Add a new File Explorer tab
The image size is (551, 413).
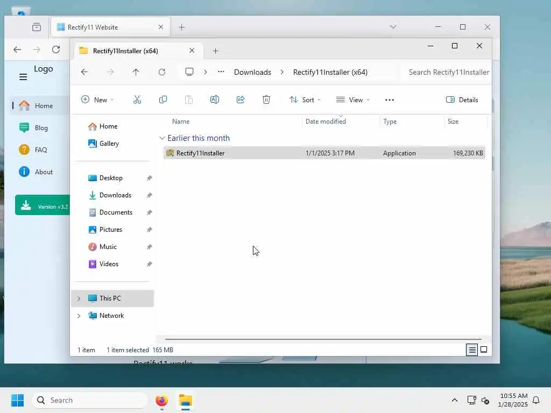216,51
